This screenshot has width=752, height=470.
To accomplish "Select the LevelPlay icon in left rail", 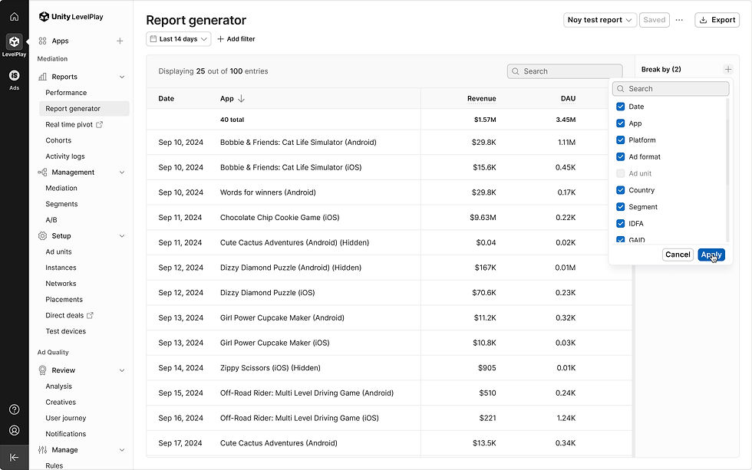I will point(15,41).
